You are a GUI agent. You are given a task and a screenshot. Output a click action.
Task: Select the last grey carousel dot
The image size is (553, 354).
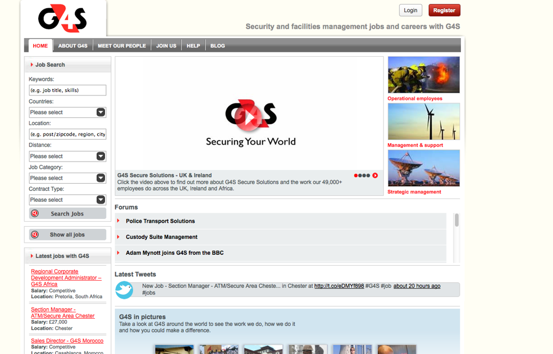[368, 175]
